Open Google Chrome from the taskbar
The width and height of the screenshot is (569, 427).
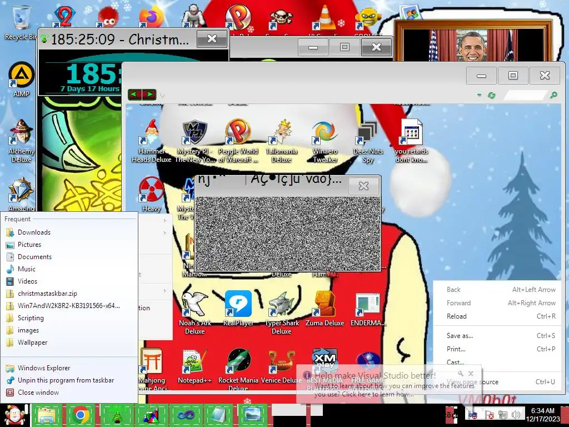(81, 415)
